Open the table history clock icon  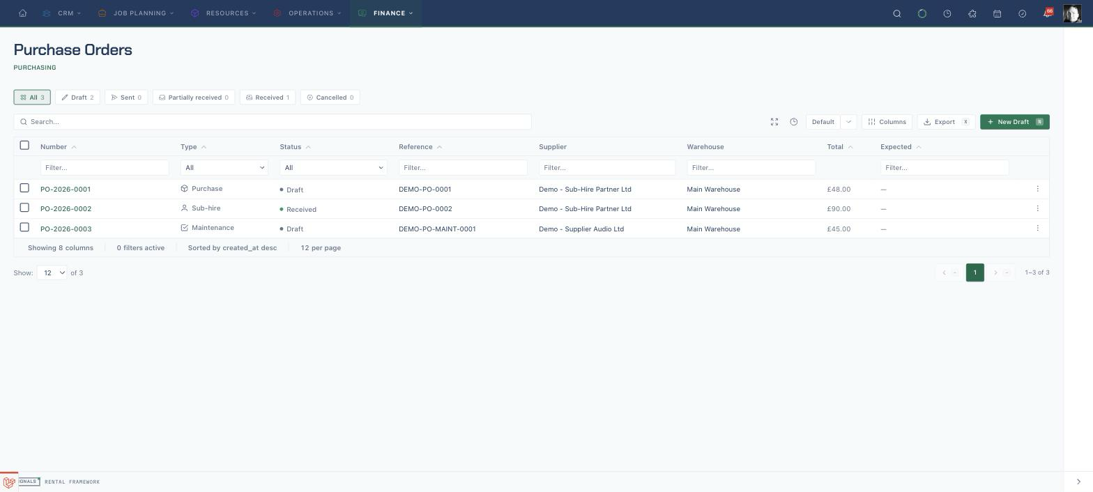(x=794, y=122)
